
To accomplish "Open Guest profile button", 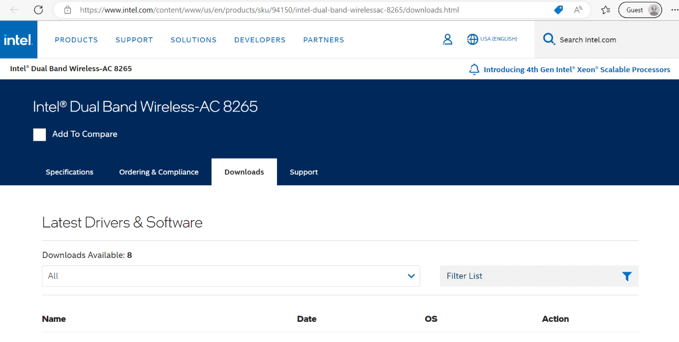I will 640,10.
